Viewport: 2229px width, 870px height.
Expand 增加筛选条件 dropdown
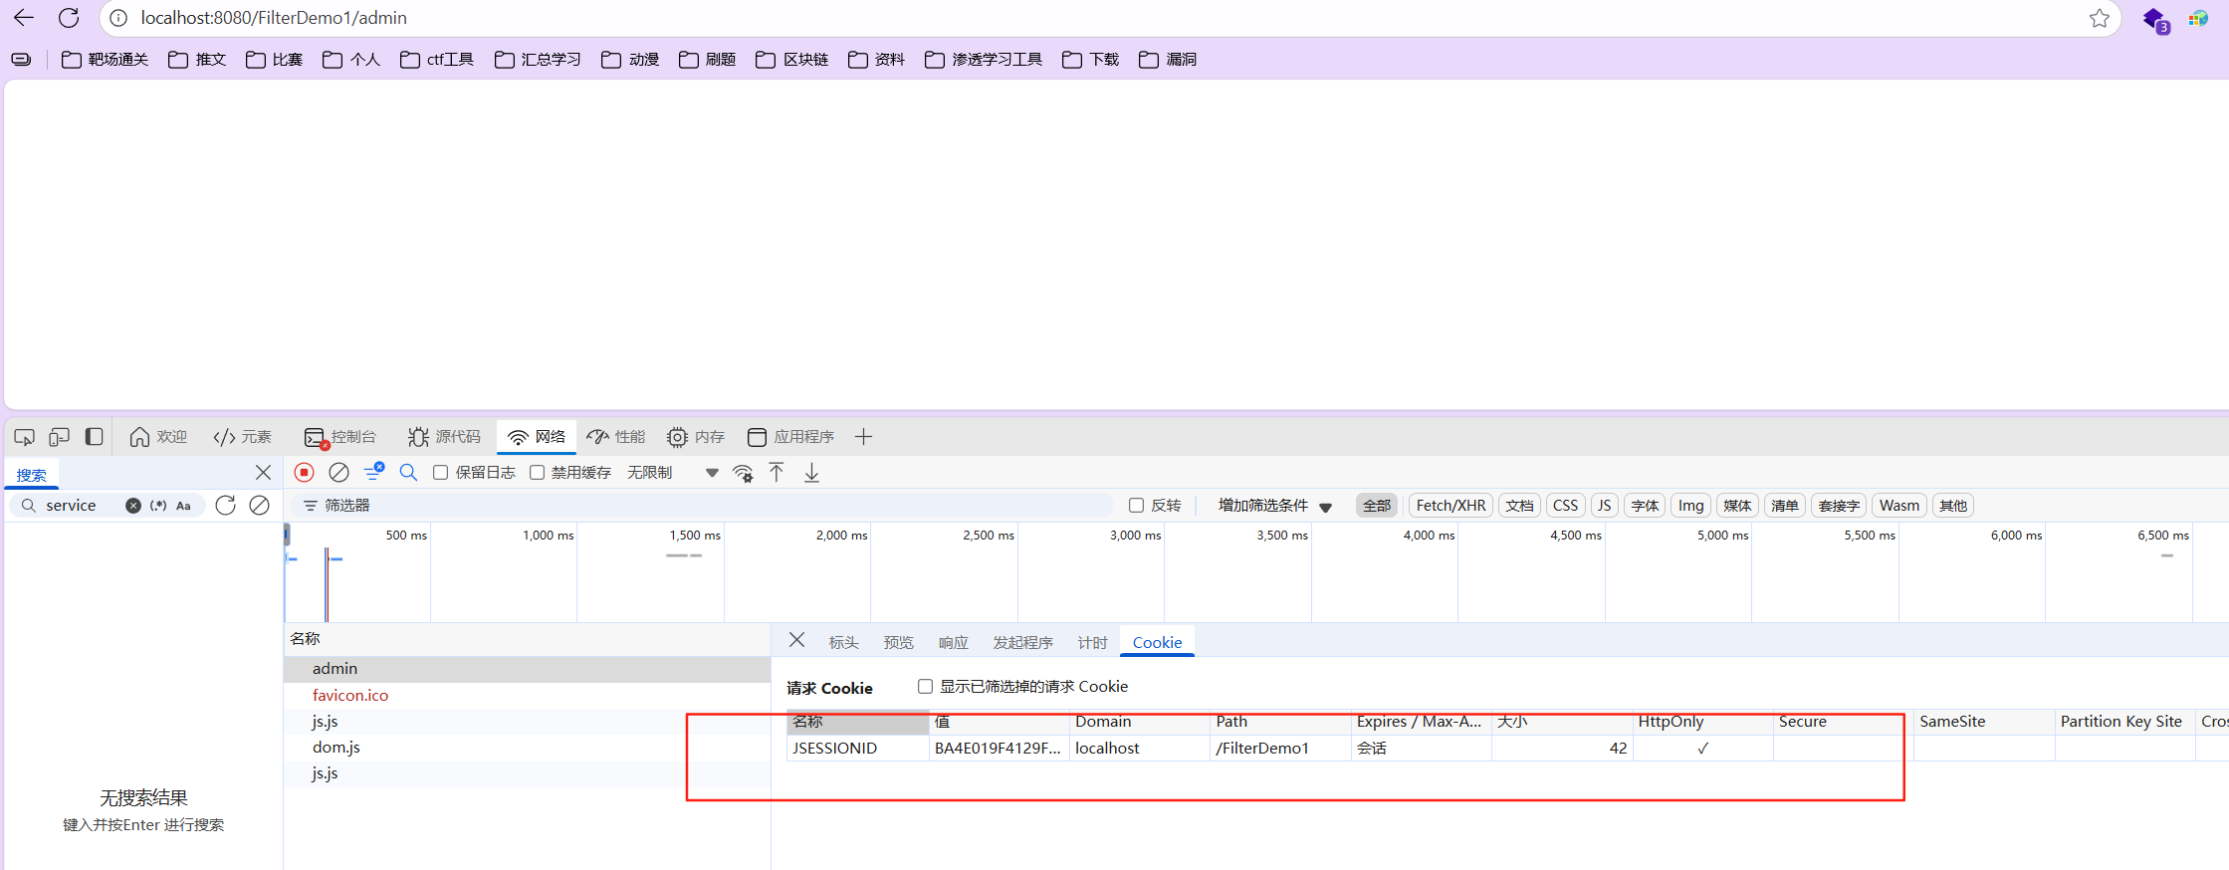pyautogui.click(x=1274, y=506)
